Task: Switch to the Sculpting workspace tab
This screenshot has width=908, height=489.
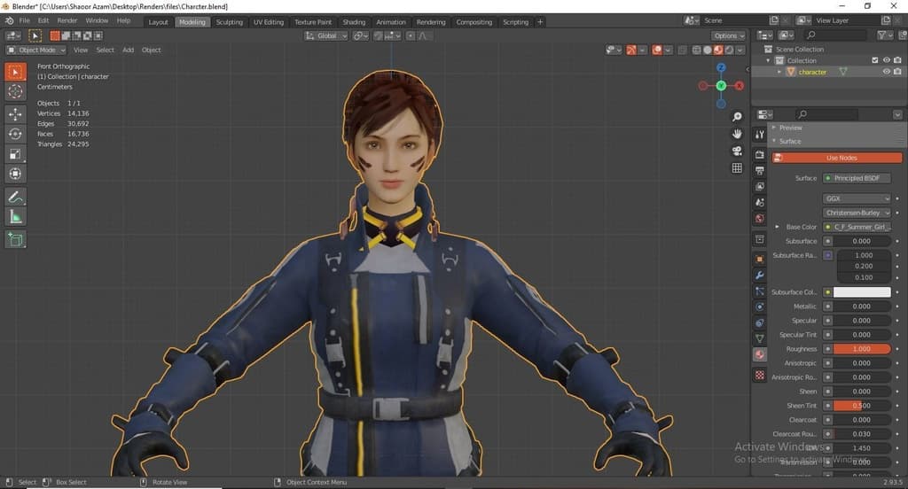Action: click(229, 21)
